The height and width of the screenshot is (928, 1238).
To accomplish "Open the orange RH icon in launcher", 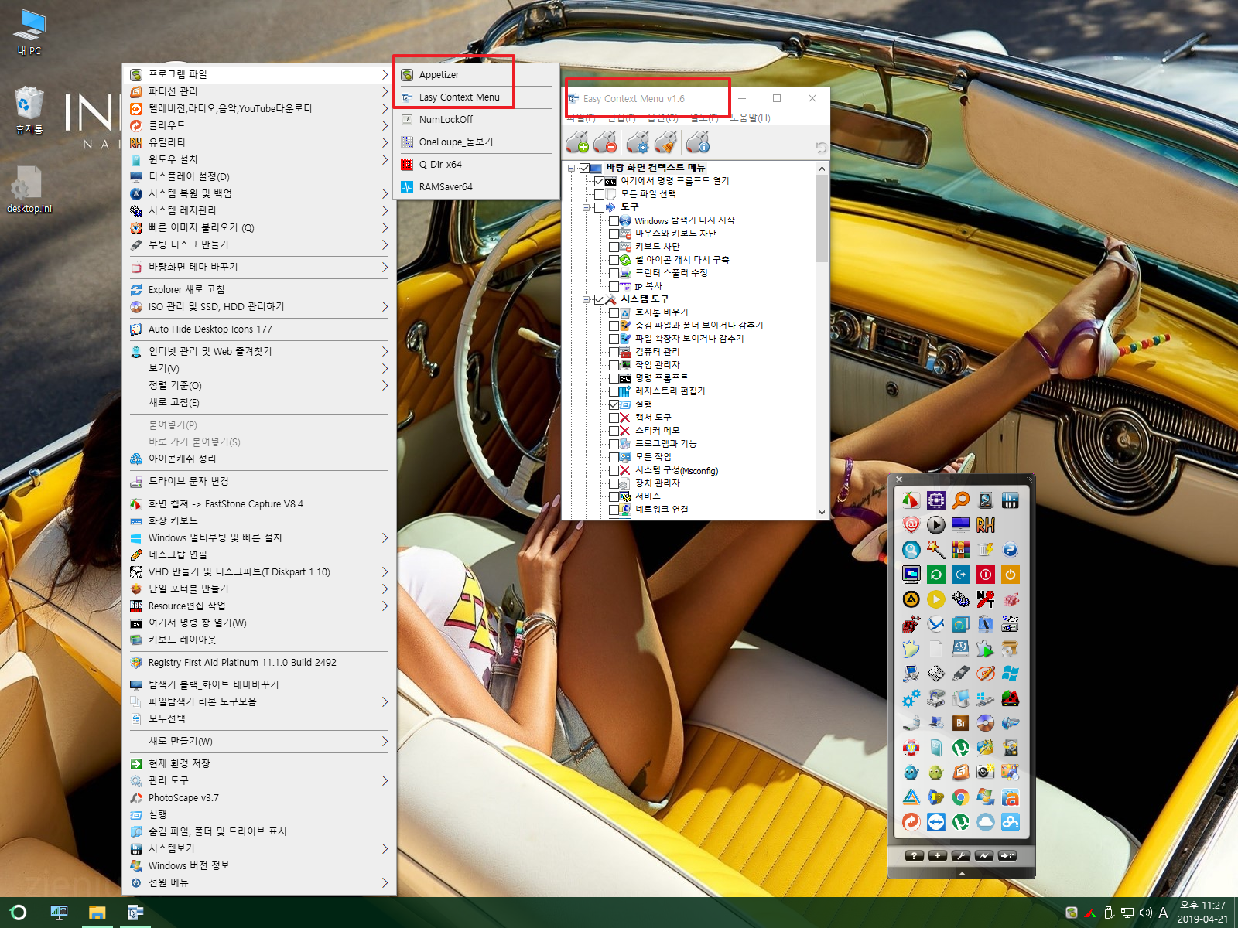I will [986, 525].
